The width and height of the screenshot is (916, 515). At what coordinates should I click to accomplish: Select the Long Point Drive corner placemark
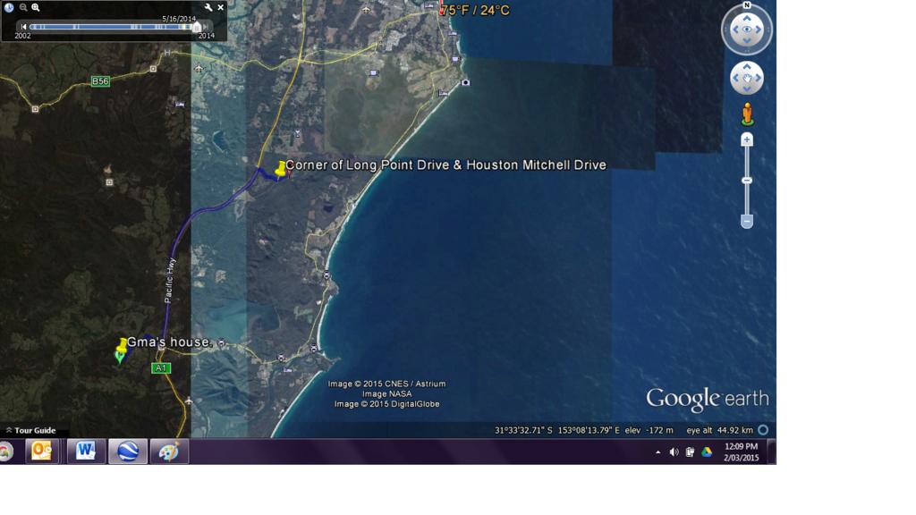[281, 167]
